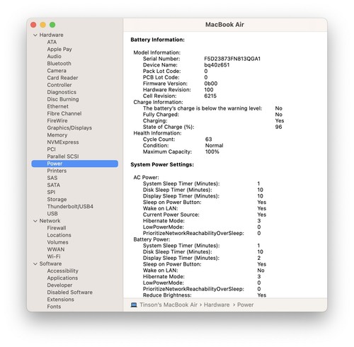Select SPI in the sidebar
The image size is (354, 347).
pyautogui.click(x=51, y=192)
